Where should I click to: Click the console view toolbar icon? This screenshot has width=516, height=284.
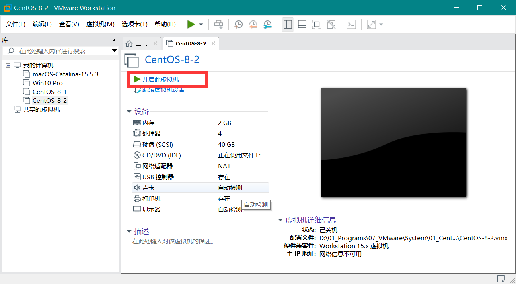351,25
